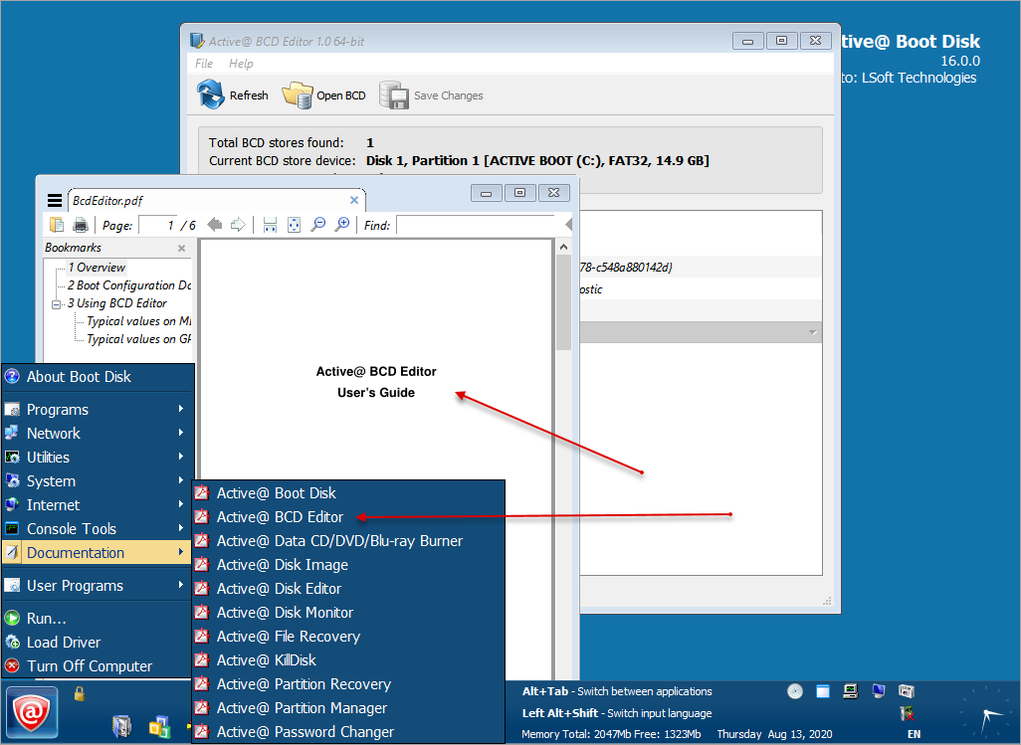Click the Page number input field

(x=158, y=225)
